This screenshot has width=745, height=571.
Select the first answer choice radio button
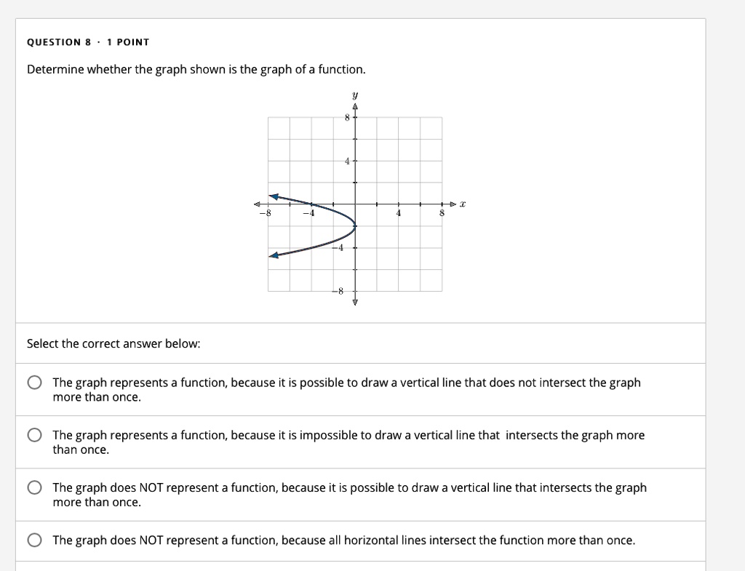pos(34,381)
